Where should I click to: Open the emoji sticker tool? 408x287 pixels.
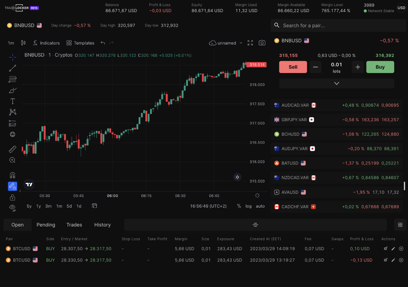(x=13, y=135)
